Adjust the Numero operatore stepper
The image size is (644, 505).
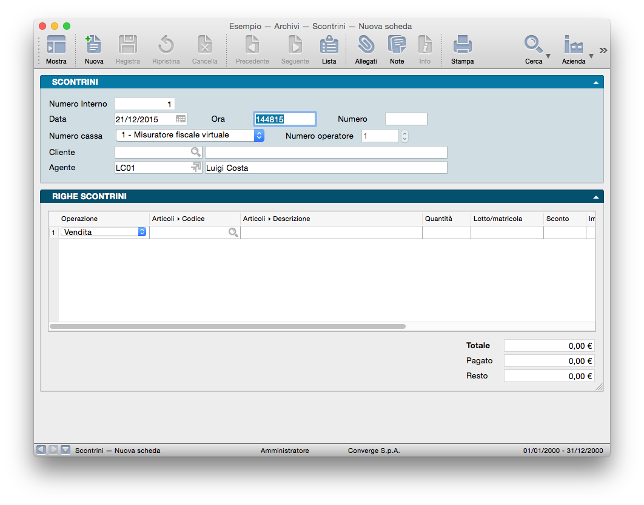pyautogui.click(x=404, y=136)
